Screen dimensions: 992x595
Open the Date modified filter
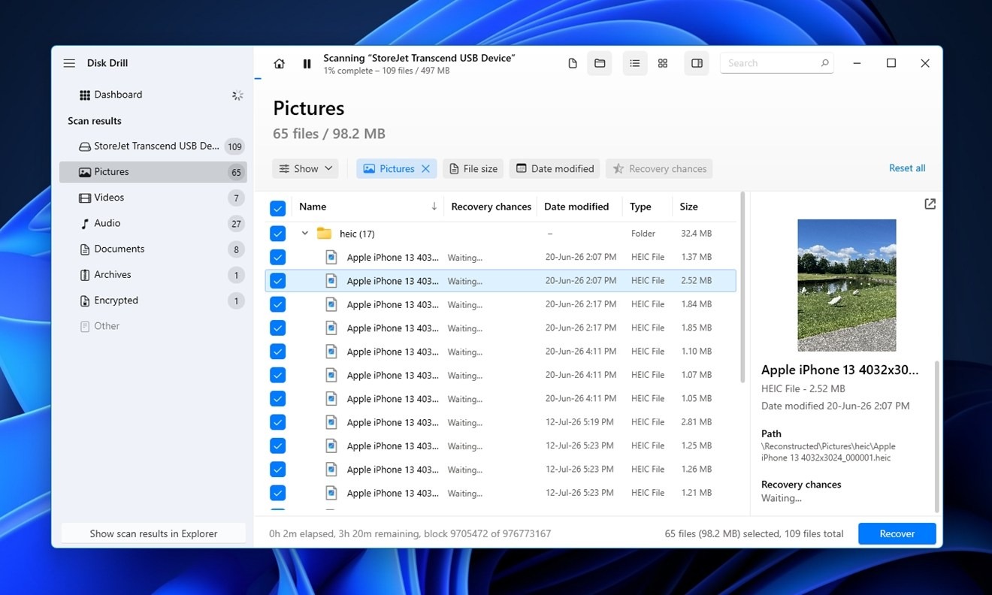(x=555, y=169)
